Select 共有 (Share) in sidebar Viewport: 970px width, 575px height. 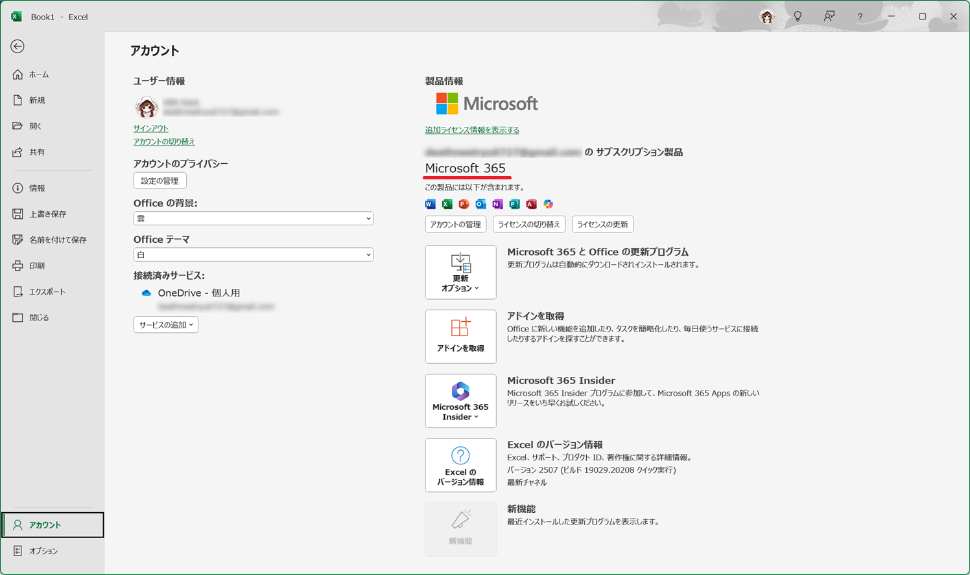click(52, 152)
